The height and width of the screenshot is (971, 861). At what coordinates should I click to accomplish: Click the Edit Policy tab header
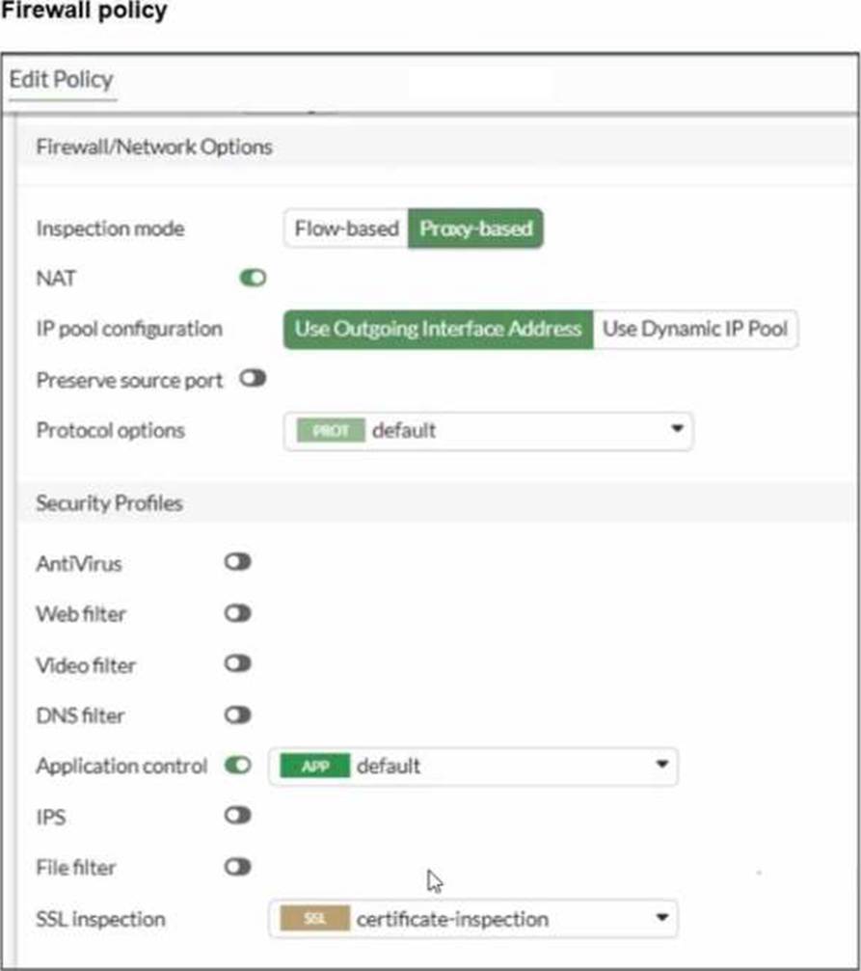(61, 80)
